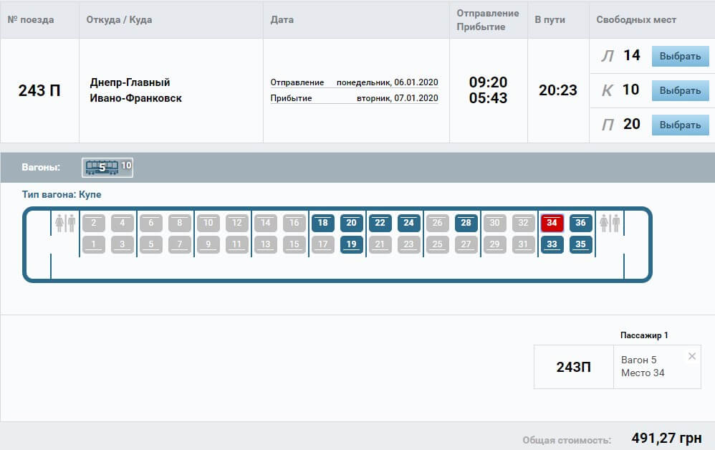Viewport: 715px width, 450px height.
Task: Click the left restroom icon in wagon
Action: coord(65,223)
